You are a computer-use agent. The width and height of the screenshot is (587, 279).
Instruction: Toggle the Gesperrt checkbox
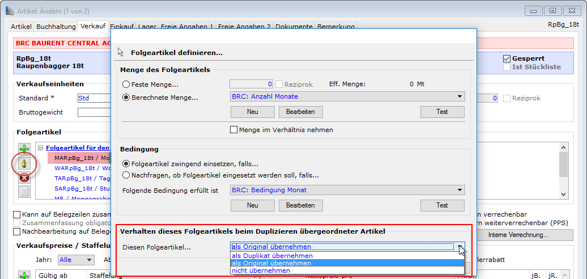pyautogui.click(x=507, y=58)
